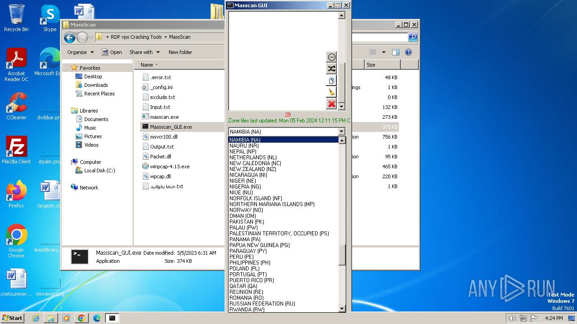Click New folder in Explorer toolbar

pyautogui.click(x=180, y=52)
